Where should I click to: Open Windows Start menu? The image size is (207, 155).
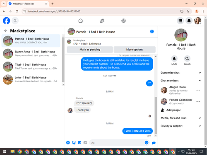(4, 152)
